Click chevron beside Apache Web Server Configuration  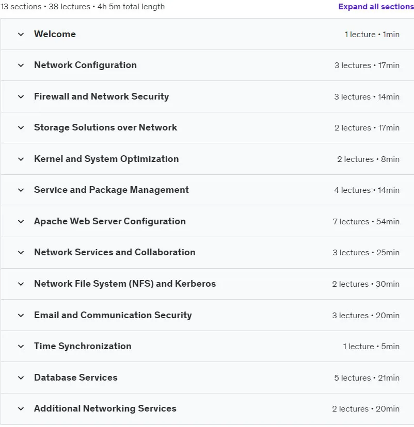coord(21,221)
